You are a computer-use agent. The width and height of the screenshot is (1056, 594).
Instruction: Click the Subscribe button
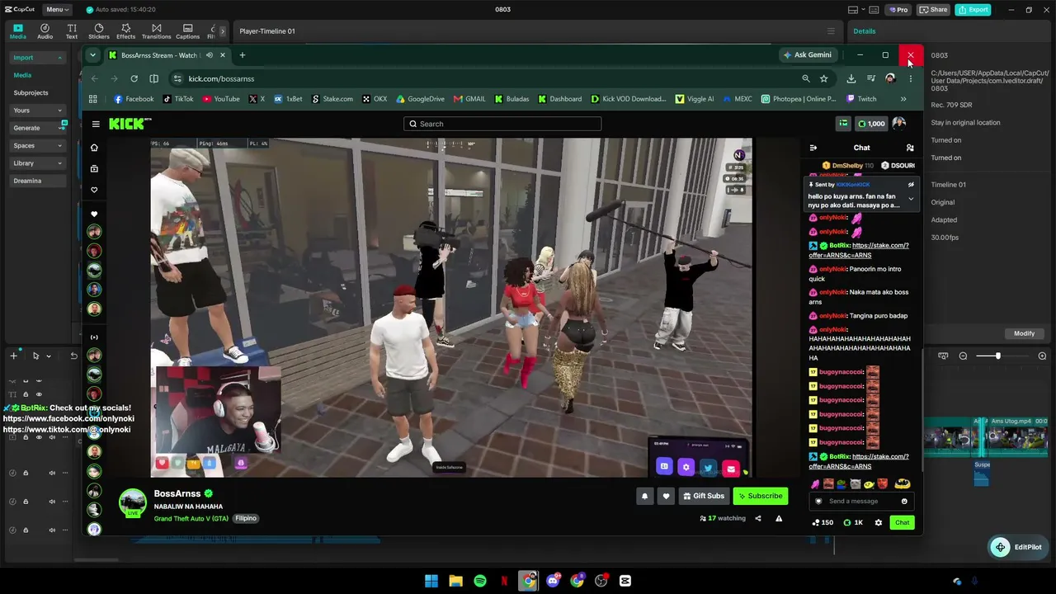[761, 496]
